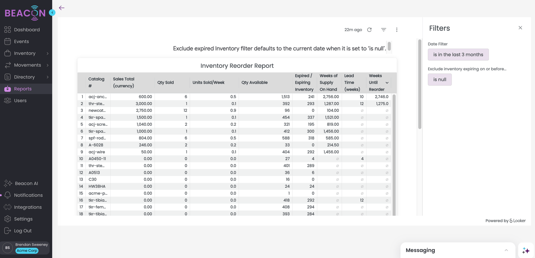Viewport: 535px width, 258px height.
Task: Open the report's three-dot options menu
Action: pos(396,29)
